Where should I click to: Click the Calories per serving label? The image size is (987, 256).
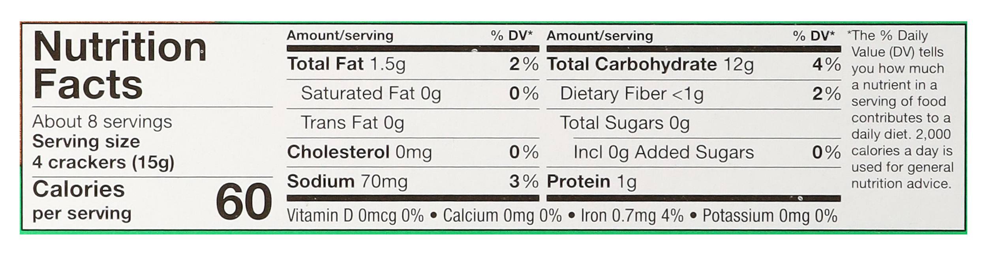tap(82, 201)
